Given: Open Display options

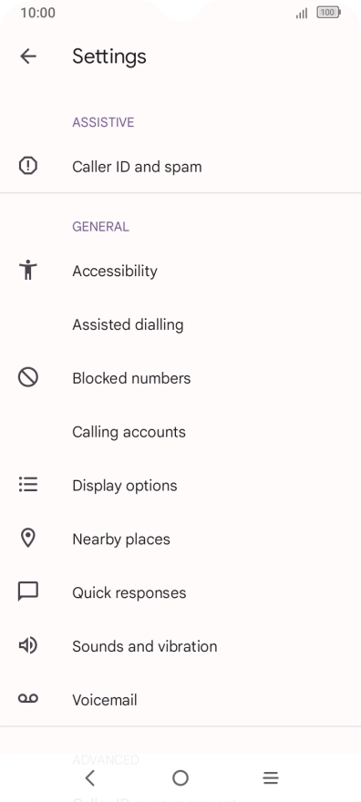Looking at the screenshot, I should [180, 486].
